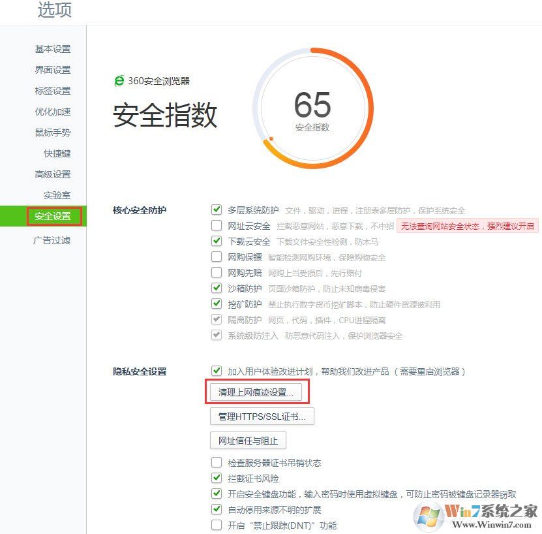Click 管理HTTPS/SSL证书 button
542x534 pixels.
click(262, 416)
